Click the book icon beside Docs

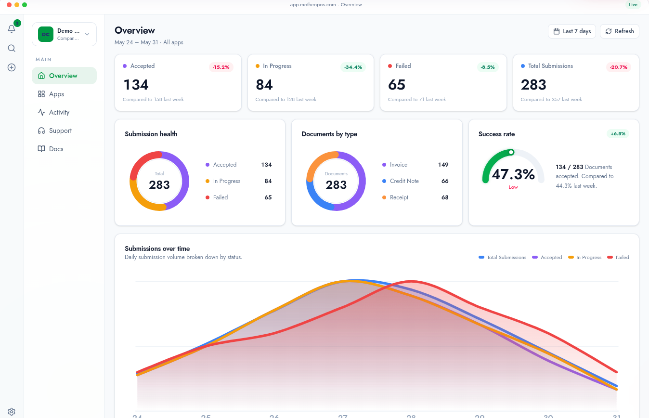pos(41,149)
